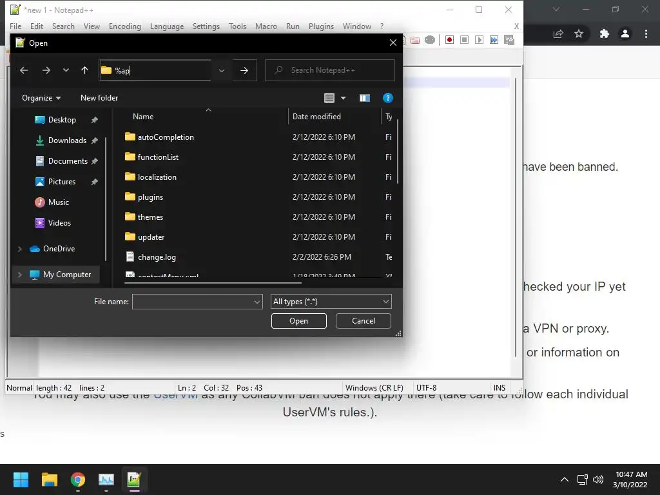
Task: Open Windows Start menu
Action: pyautogui.click(x=21, y=480)
